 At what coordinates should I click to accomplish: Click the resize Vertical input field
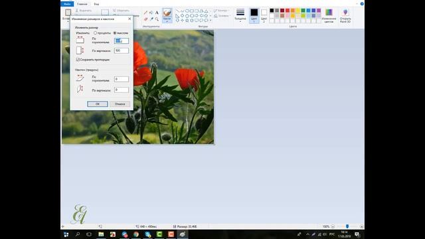(x=122, y=50)
